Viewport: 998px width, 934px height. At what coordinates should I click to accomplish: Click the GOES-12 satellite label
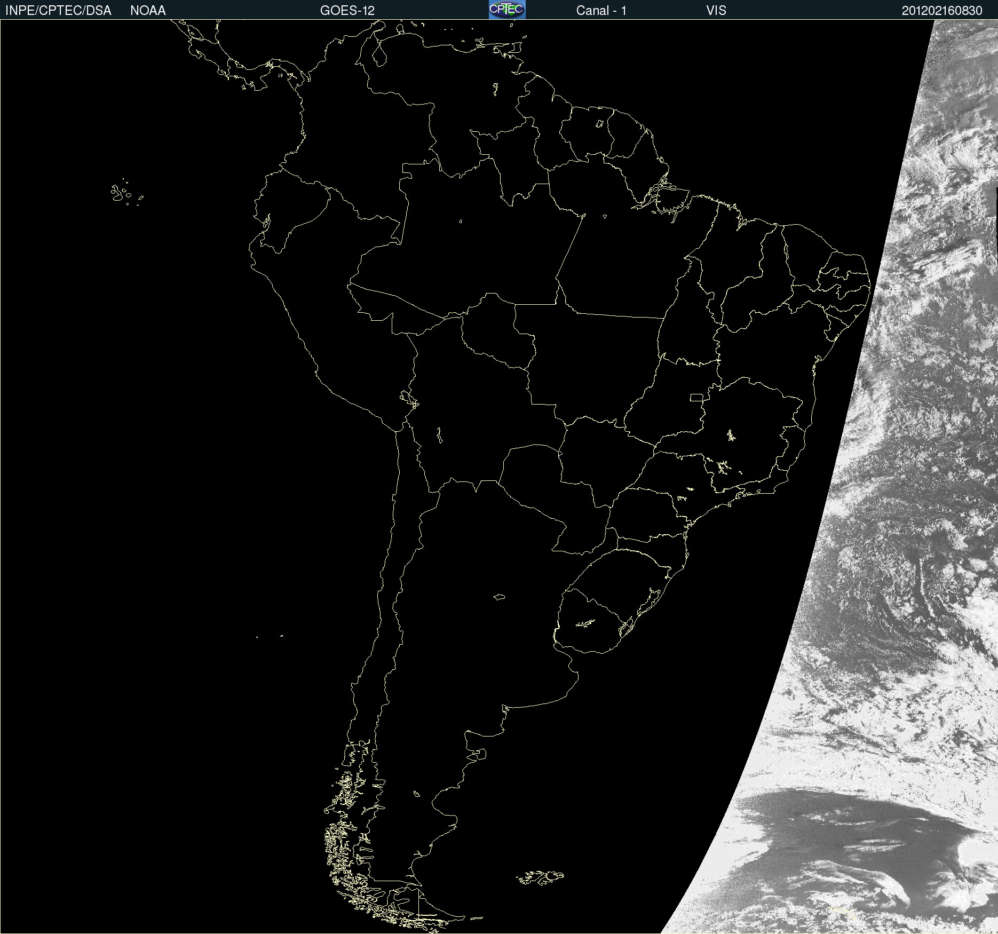pos(347,11)
